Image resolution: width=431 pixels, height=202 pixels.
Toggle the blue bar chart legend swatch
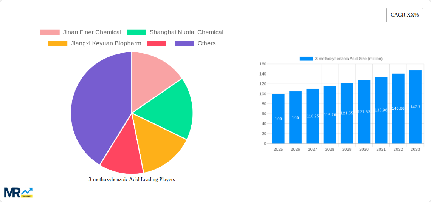[x=306, y=59]
